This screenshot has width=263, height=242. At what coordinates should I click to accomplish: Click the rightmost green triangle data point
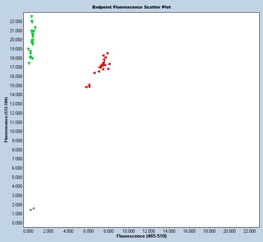[35, 28]
